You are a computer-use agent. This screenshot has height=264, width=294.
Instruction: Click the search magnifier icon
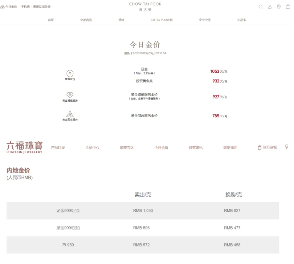click(260, 7)
